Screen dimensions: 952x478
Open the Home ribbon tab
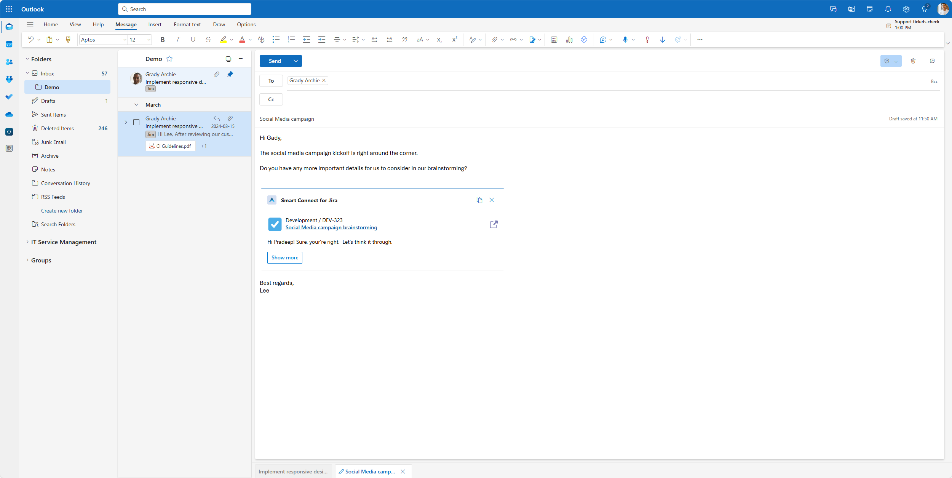(51, 24)
